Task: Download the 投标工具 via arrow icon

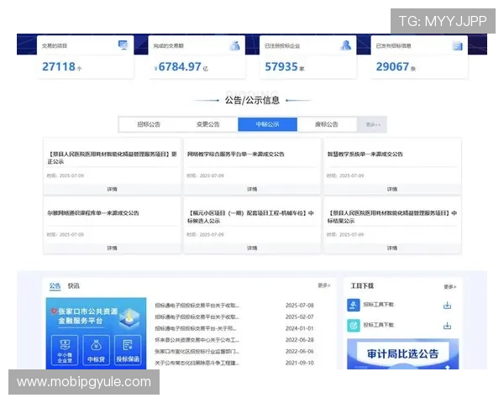Action: (447, 326)
